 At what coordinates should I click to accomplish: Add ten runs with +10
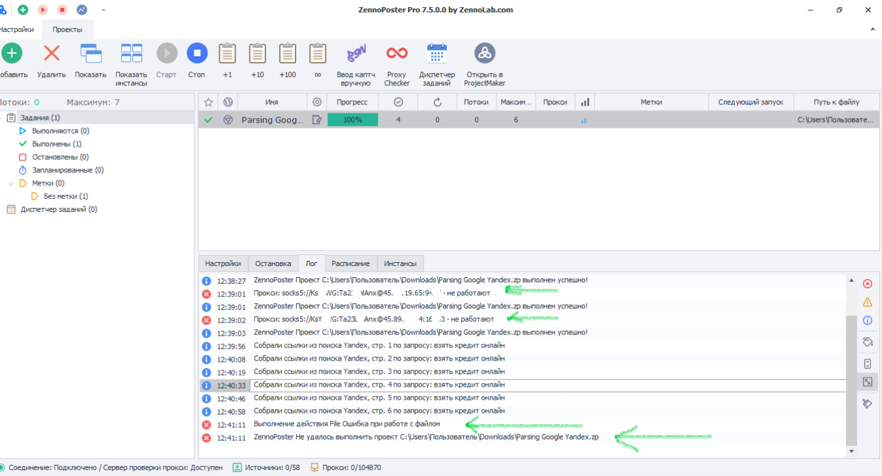pos(258,53)
